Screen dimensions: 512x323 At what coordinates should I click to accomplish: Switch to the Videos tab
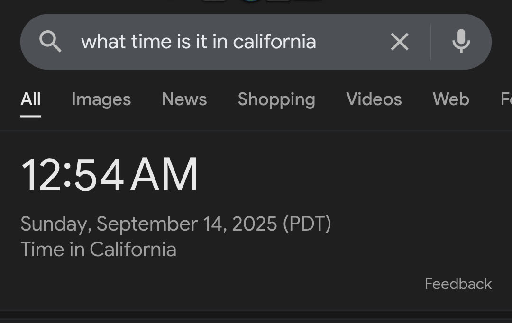point(374,99)
